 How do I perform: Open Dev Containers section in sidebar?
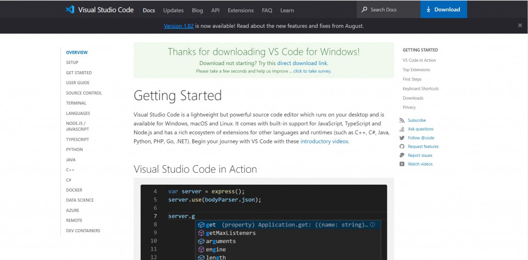click(x=83, y=231)
